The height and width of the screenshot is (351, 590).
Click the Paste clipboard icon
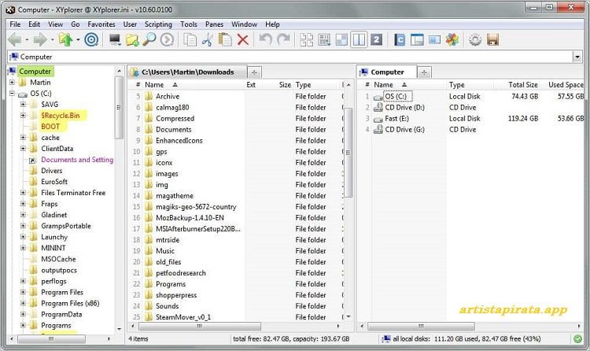pyautogui.click(x=225, y=39)
